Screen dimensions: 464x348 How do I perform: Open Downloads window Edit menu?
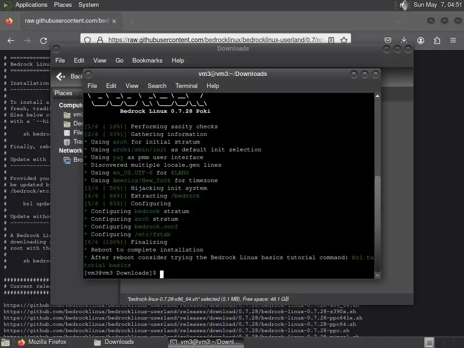tap(79, 60)
